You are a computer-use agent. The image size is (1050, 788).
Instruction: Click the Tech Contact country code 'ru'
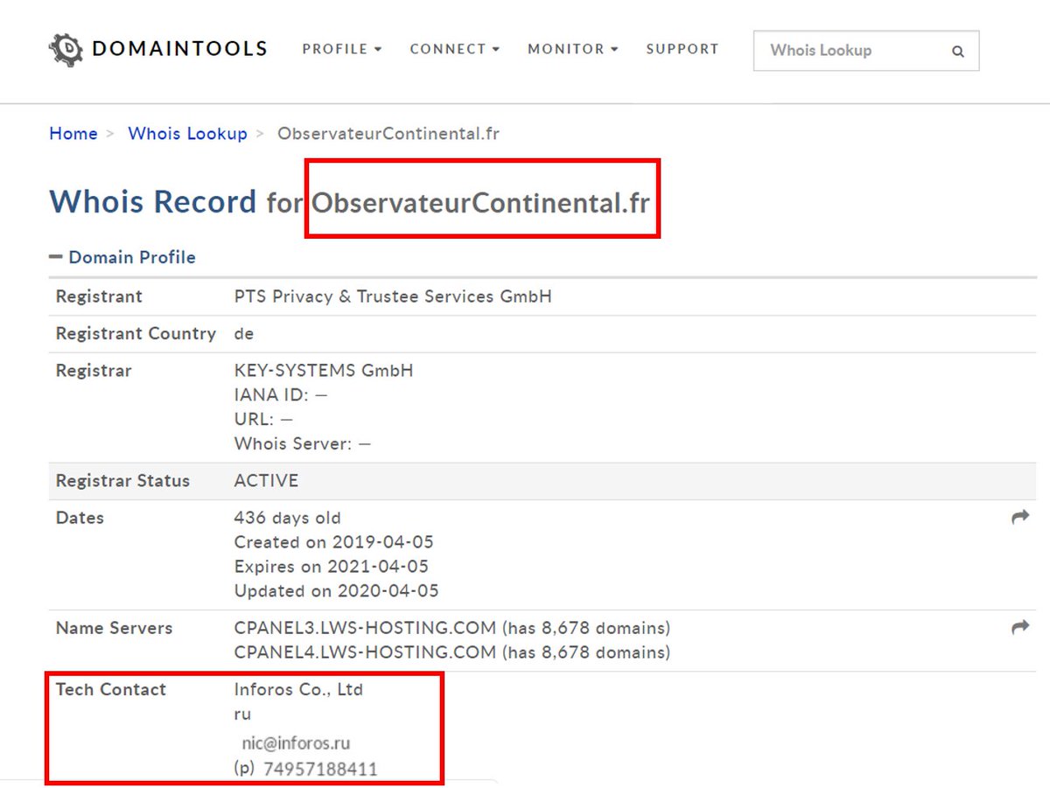point(242,715)
